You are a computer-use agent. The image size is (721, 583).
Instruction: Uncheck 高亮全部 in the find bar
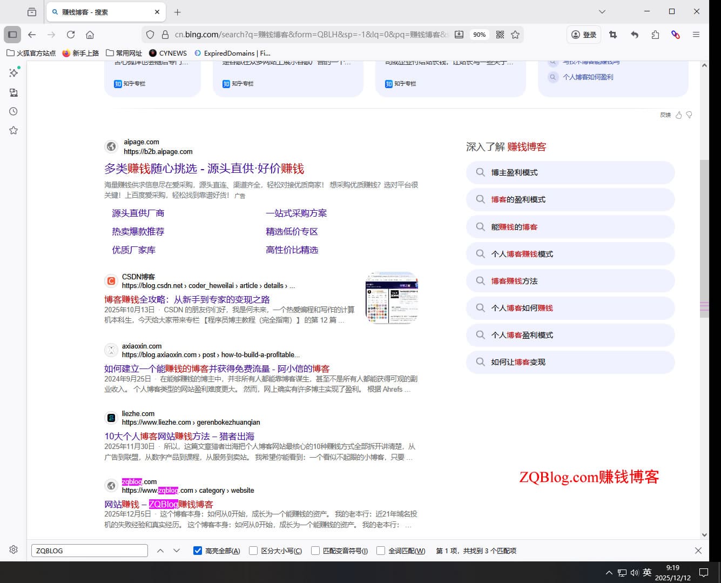198,551
